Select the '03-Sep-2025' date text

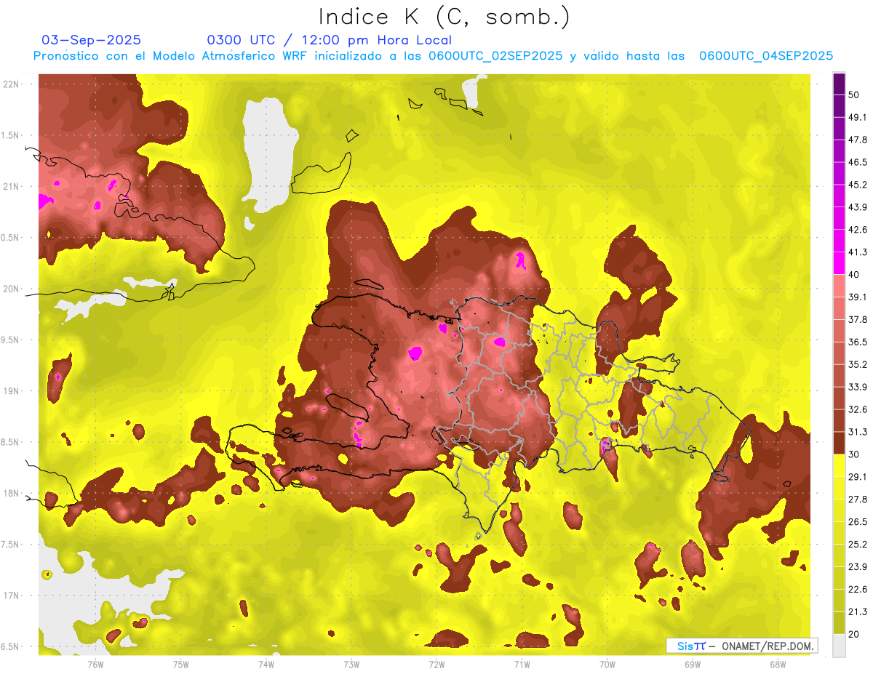coord(91,40)
